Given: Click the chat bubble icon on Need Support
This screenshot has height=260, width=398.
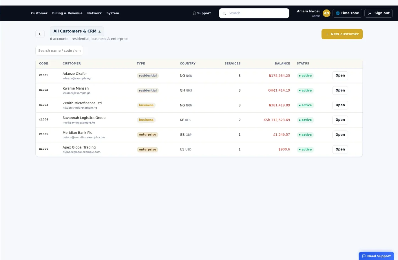Looking at the screenshot, I should pyautogui.click(x=364, y=256).
